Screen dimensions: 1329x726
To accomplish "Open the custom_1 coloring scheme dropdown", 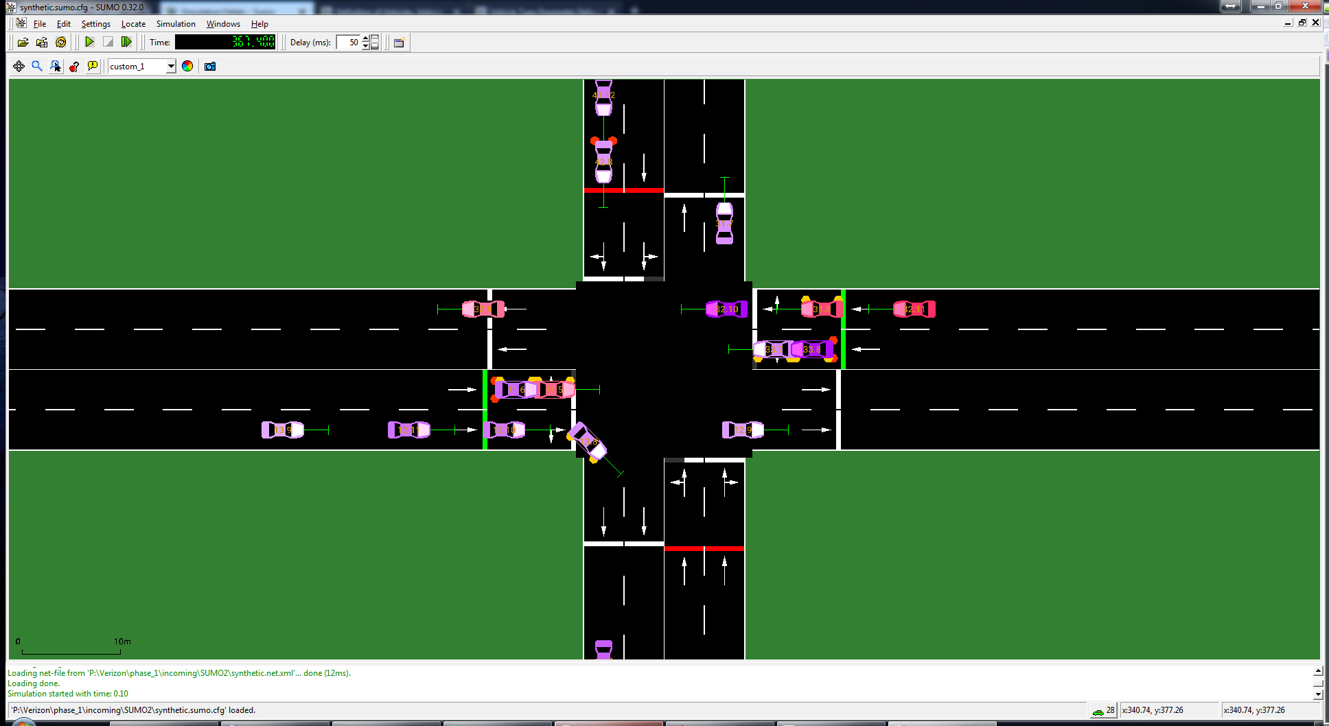I will tap(171, 66).
